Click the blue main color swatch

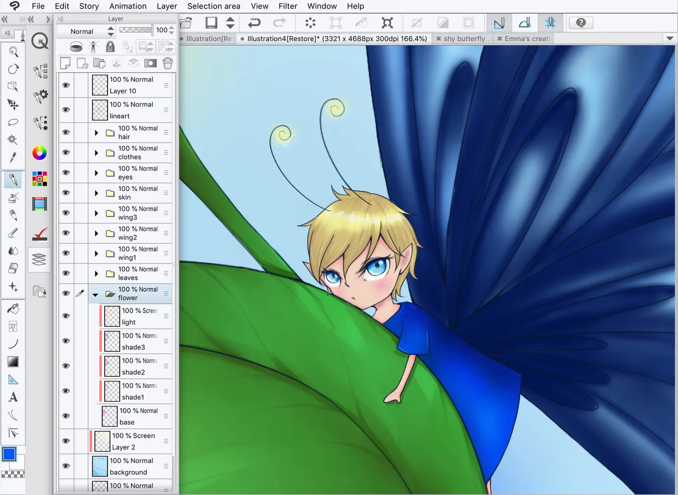pos(10,454)
